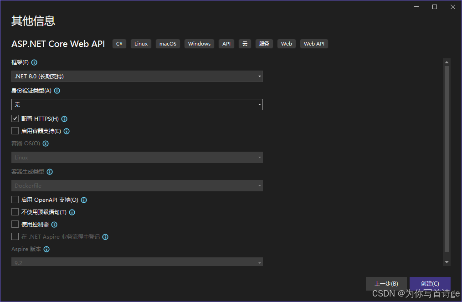Viewport: 462px width, 302px height.
Task: Click the Web tag
Action: (x=287, y=44)
